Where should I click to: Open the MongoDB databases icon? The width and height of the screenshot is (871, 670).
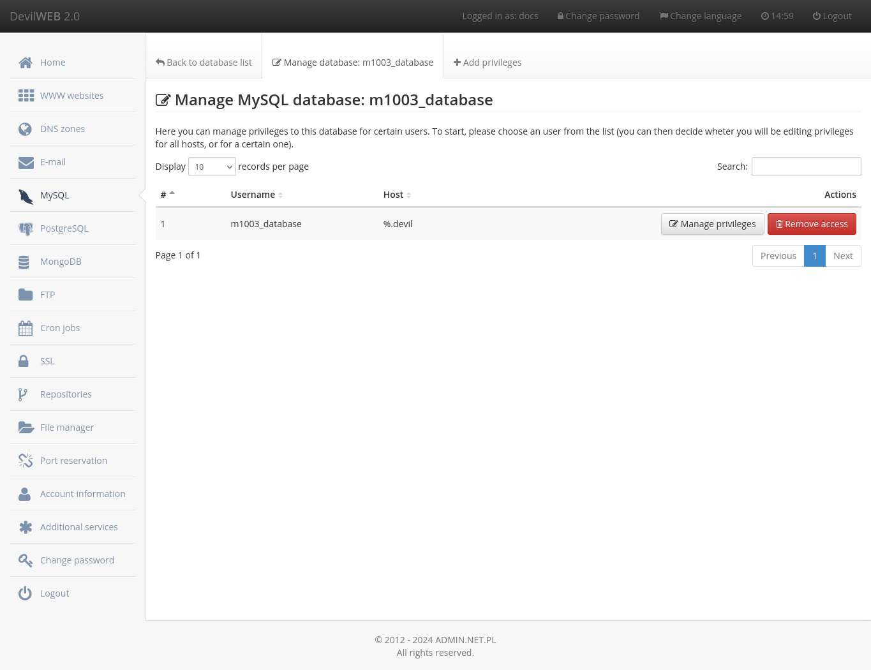(24, 262)
